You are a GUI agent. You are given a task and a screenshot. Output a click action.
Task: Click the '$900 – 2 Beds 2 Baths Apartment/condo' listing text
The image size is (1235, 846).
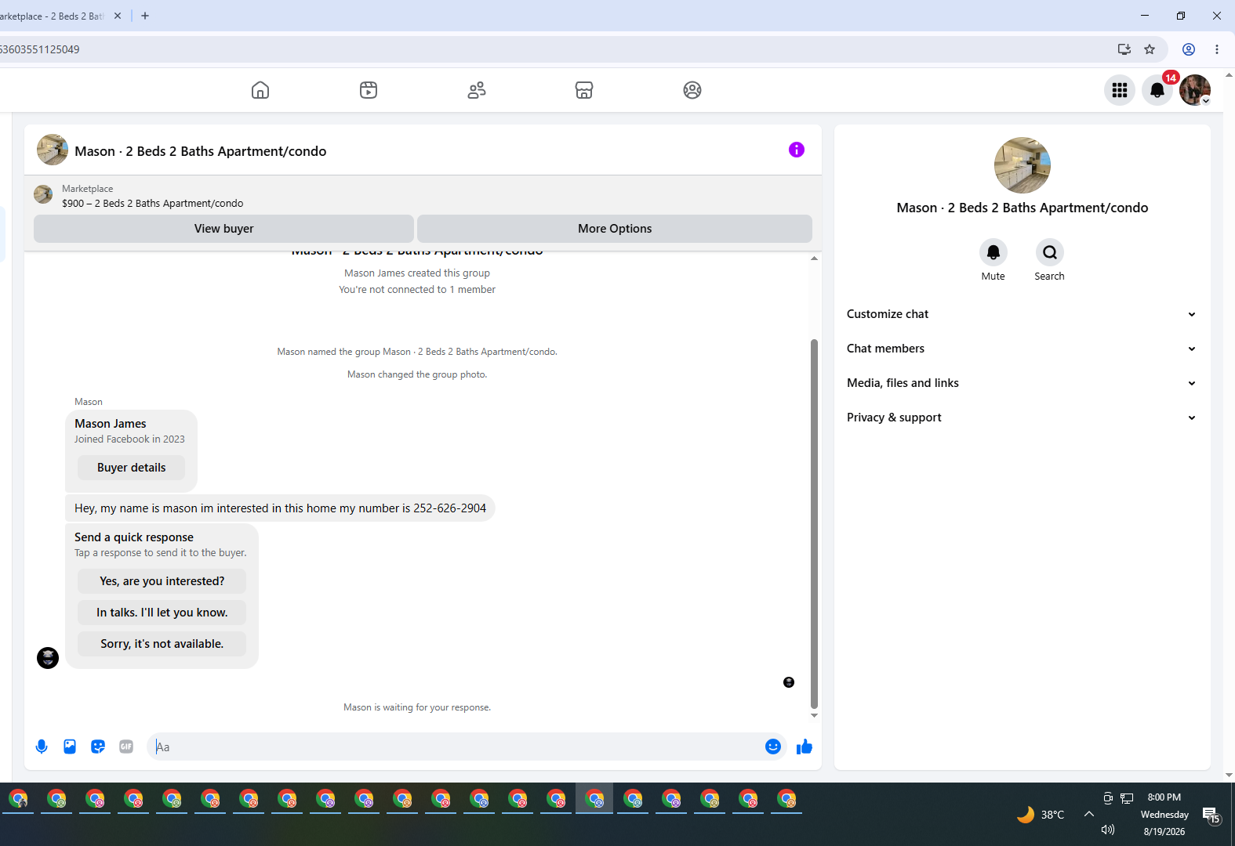point(153,204)
